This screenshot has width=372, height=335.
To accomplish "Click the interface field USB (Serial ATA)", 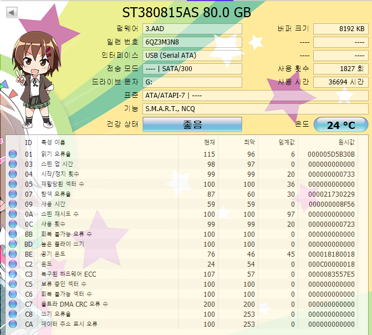I will tap(192, 56).
